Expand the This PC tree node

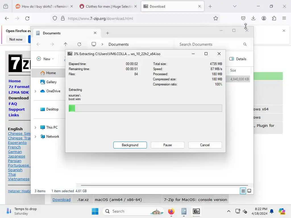click(x=36, y=127)
